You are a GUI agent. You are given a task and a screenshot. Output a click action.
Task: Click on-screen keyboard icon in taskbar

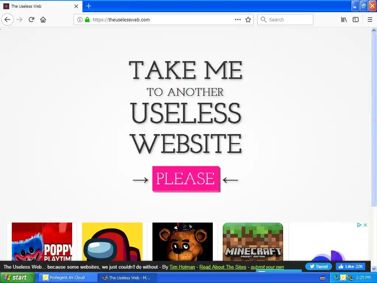coord(323,278)
